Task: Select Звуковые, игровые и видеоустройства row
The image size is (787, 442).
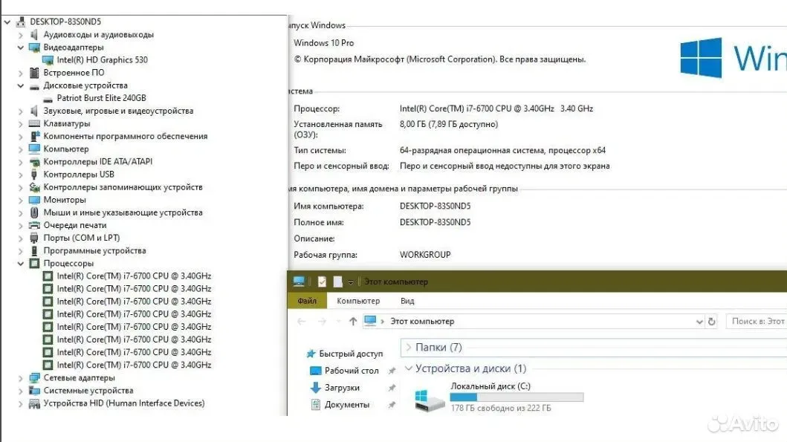Action: pos(118,111)
